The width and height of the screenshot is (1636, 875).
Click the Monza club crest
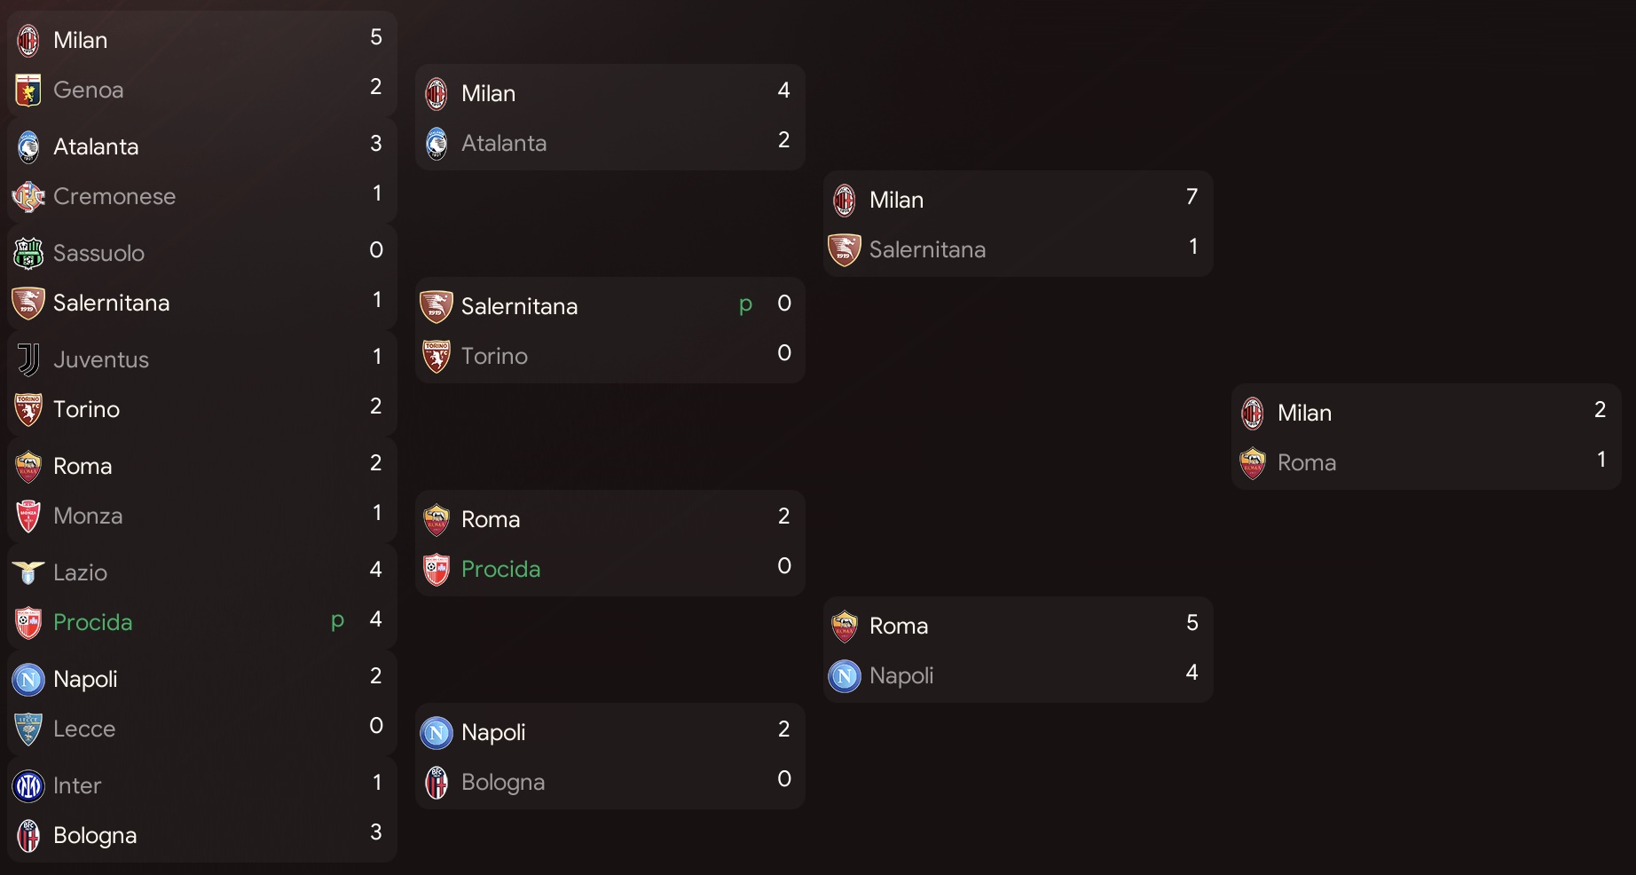click(28, 516)
